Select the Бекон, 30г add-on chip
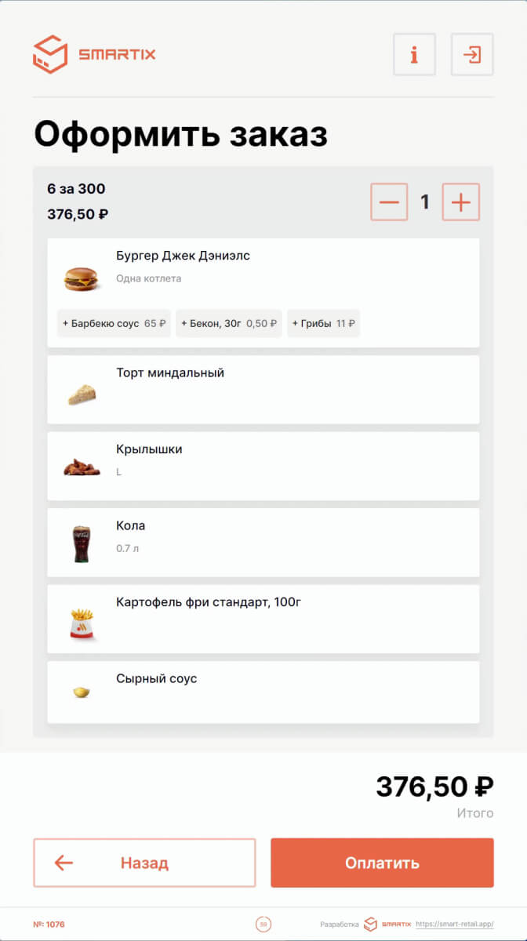527x941 pixels. [229, 323]
